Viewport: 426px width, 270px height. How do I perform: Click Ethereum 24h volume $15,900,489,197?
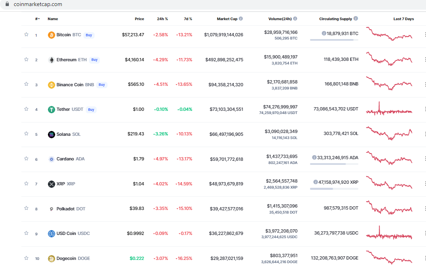coord(281,57)
